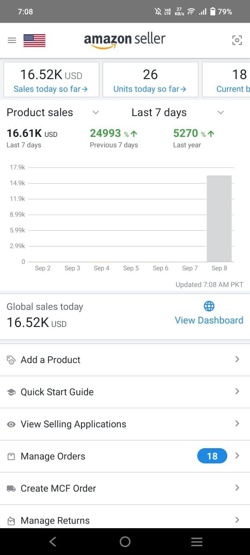Screen dimensions: 250x555
Task: Expand the Last 7 days dropdown
Action: (221, 112)
